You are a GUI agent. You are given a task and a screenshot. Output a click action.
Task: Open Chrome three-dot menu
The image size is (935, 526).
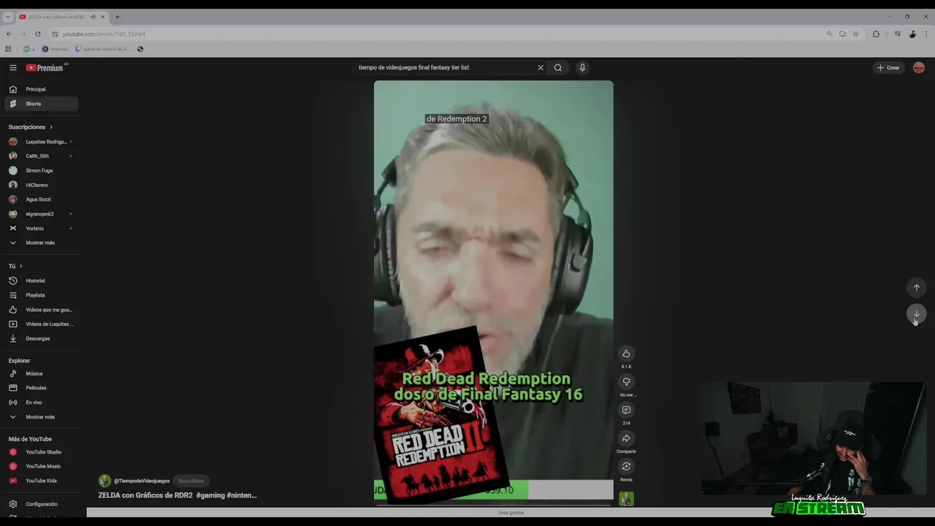click(926, 34)
